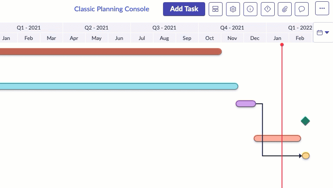Select the salmon pink task bar
This screenshot has width=333, height=188.
[x=277, y=139]
